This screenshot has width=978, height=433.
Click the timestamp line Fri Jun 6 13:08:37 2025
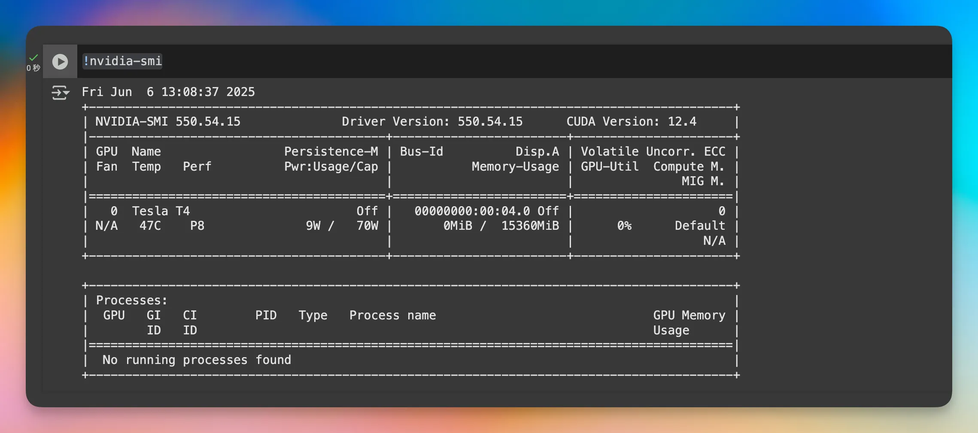pyautogui.click(x=168, y=92)
